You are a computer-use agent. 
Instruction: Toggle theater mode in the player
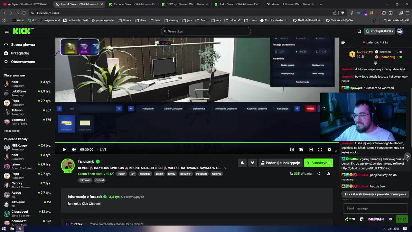pos(311,150)
